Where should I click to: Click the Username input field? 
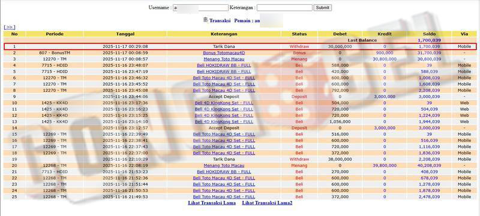[200, 8]
